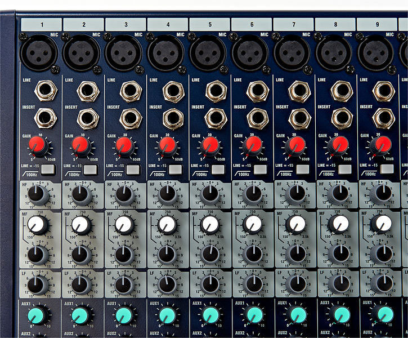The image size is (408, 338).
Task: Click the white MF frequency knob on channel 1
Action: click(38, 225)
